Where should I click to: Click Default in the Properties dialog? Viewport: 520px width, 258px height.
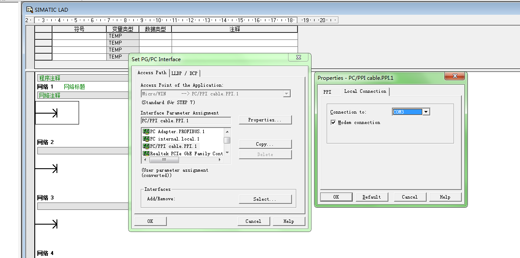tap(371, 197)
